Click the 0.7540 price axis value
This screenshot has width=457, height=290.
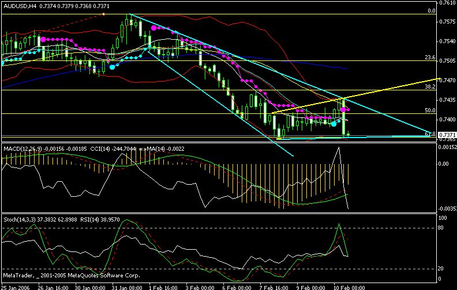click(448, 41)
